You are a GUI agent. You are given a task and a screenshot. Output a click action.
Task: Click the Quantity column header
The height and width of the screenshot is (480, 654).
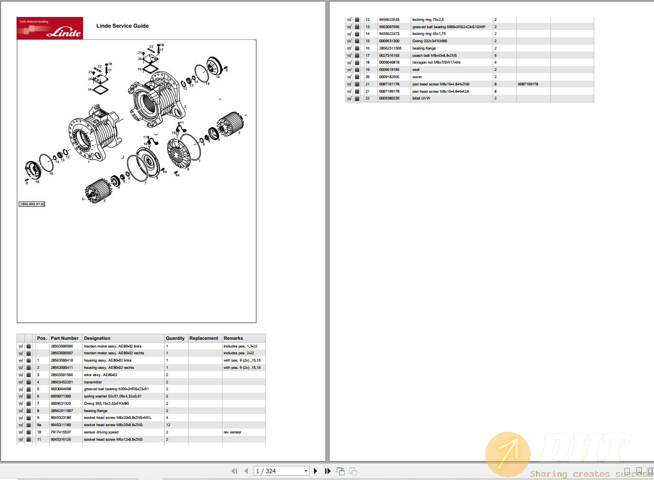pyautogui.click(x=175, y=338)
